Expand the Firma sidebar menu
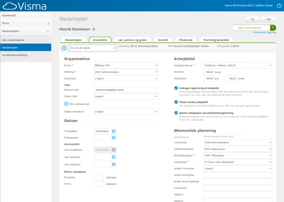This screenshot has width=284, height=202. (x=26, y=23)
